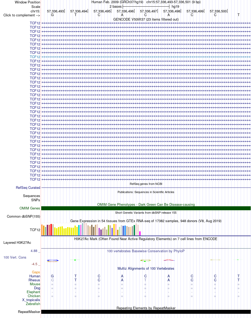The image size is (251, 318).
Task: Click the Sequences track label
Action: click(31, 196)
